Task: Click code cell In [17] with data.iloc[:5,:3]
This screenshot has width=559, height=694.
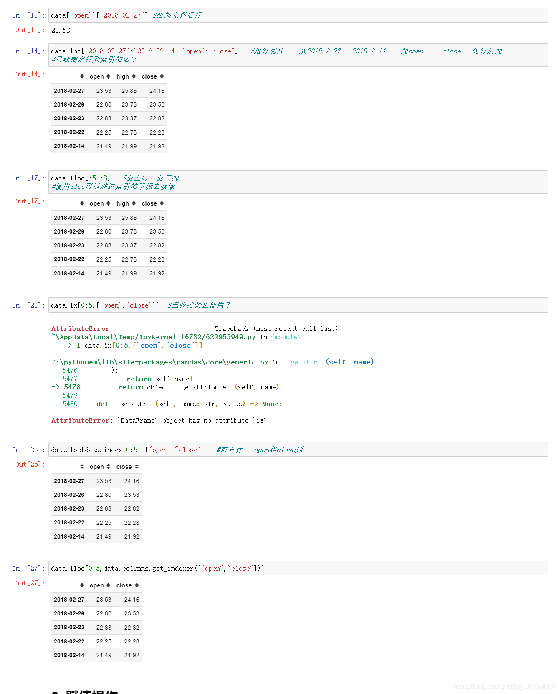Action: [298, 182]
